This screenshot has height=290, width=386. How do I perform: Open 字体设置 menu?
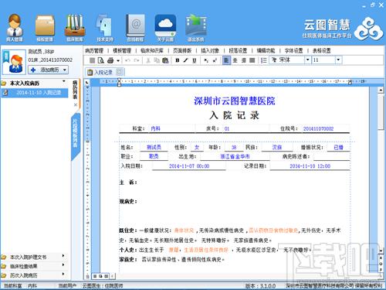[293, 50]
